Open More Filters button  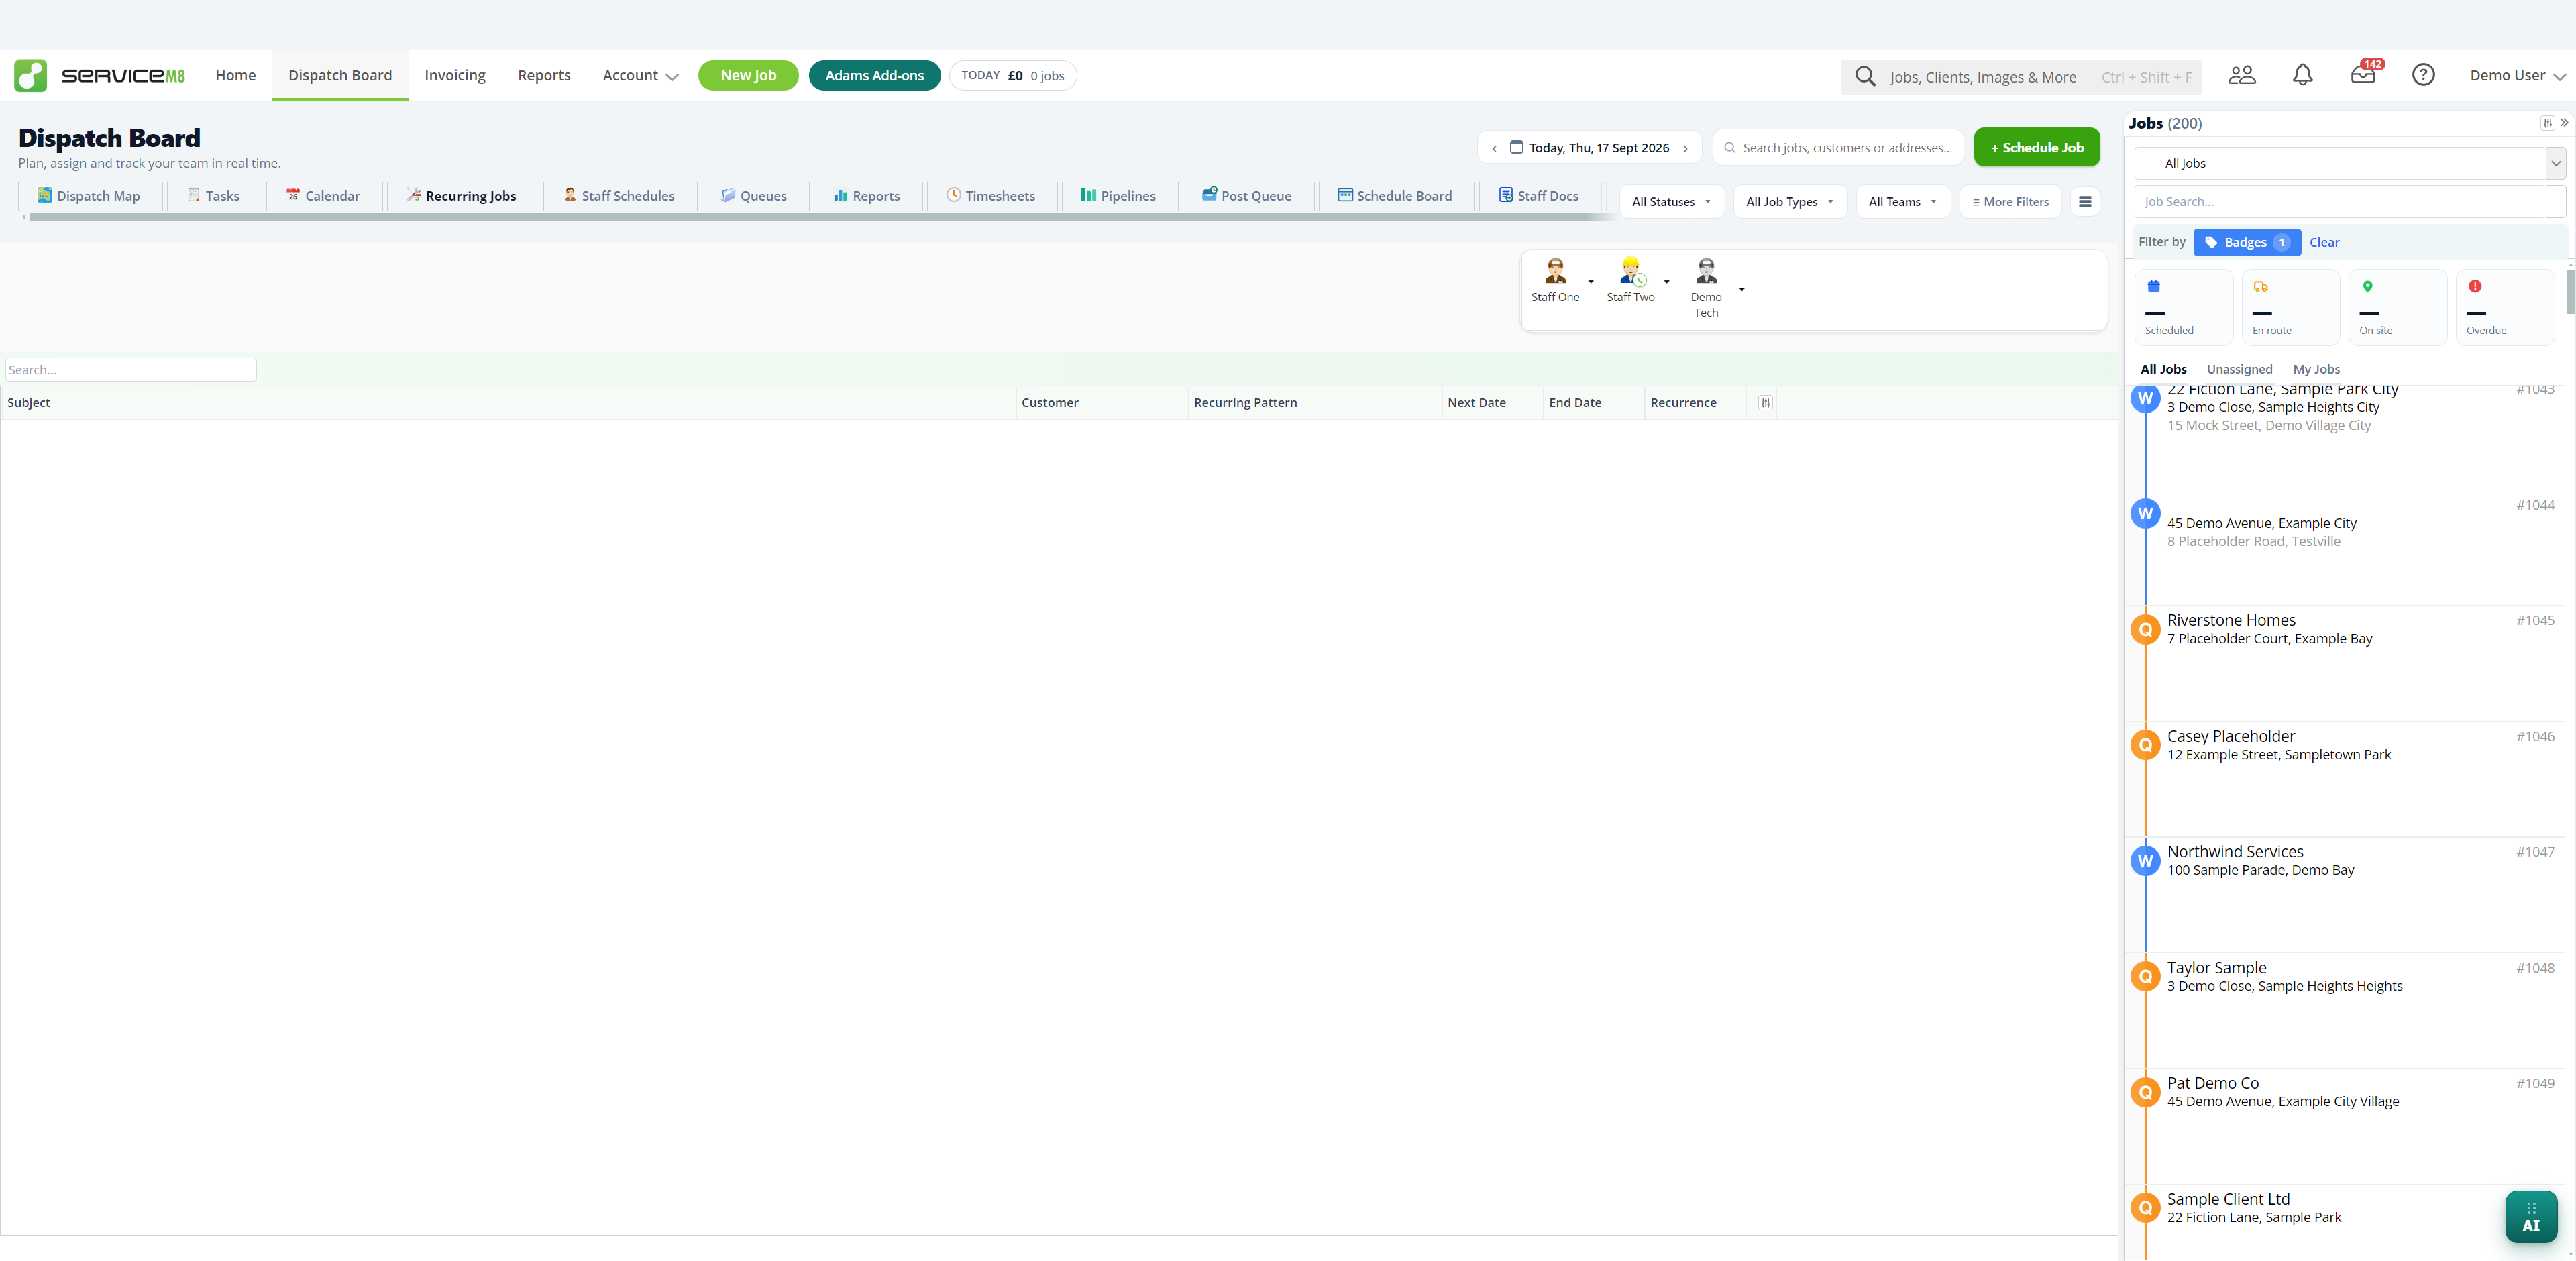pos(2010,202)
